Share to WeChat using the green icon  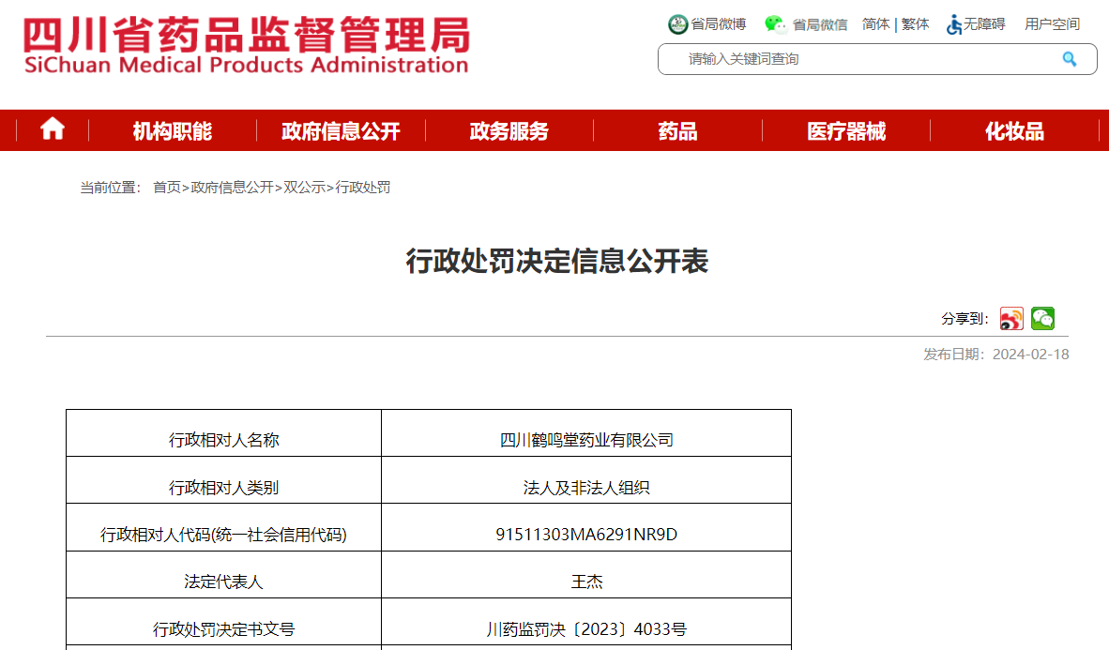pos(1042,319)
